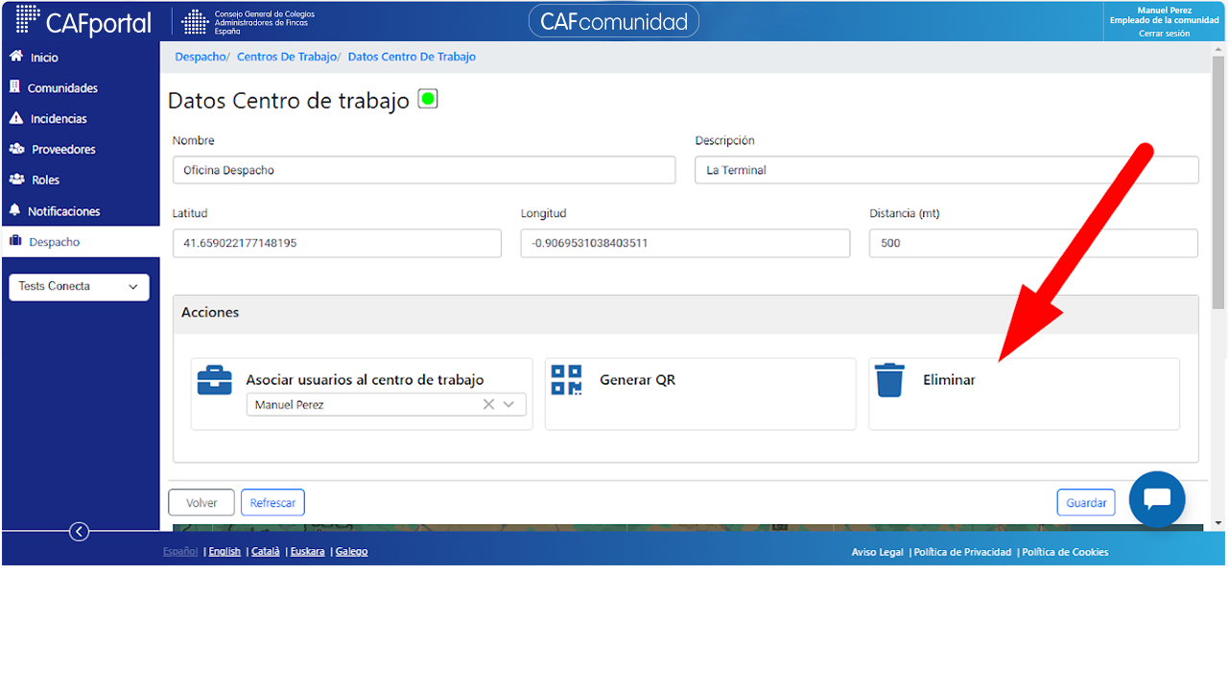
Task: Click the Volver button
Action: point(201,502)
